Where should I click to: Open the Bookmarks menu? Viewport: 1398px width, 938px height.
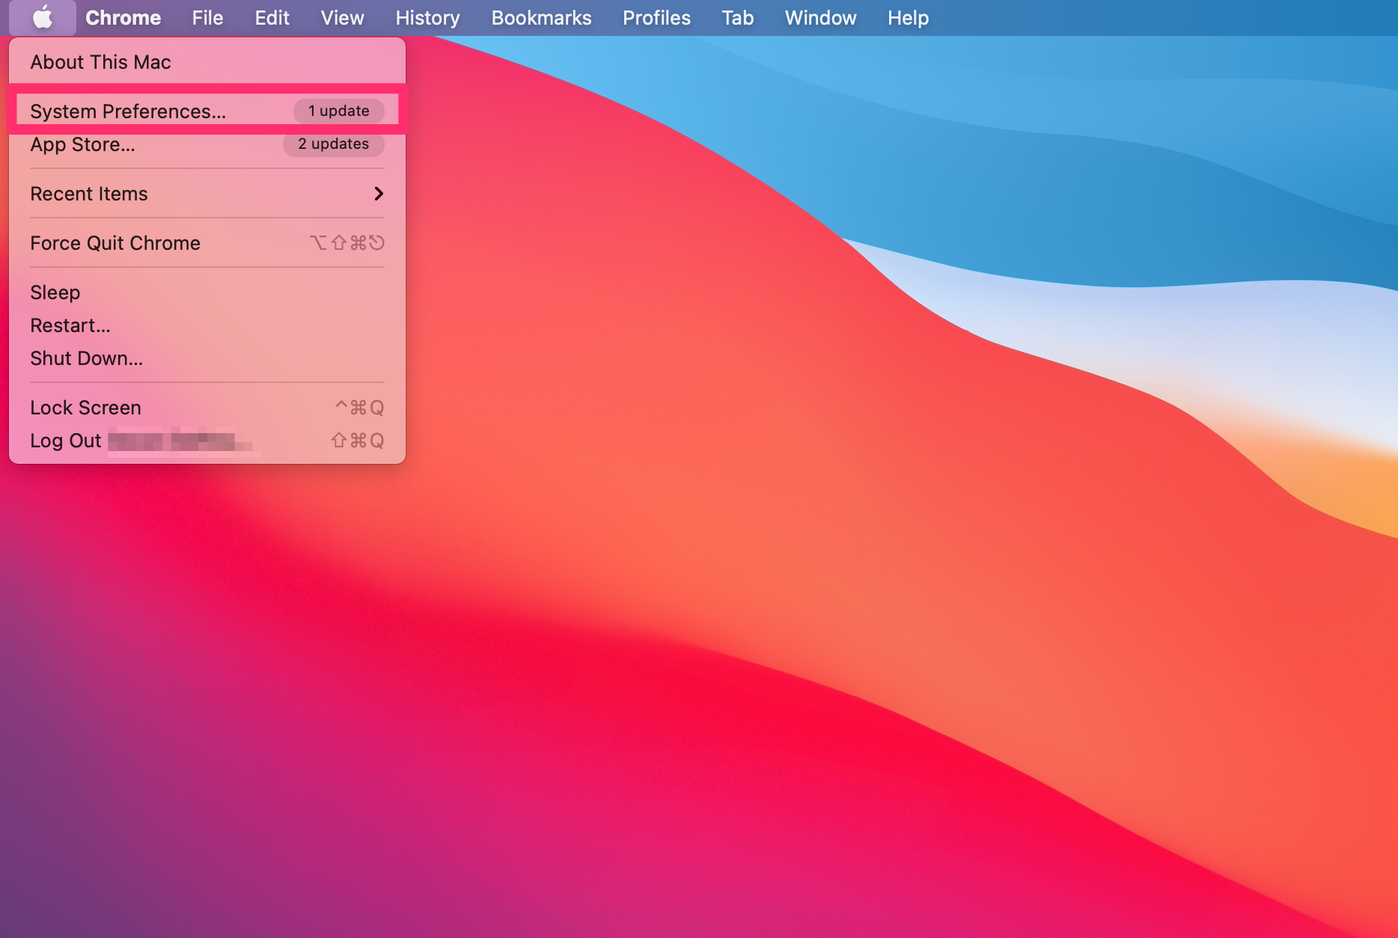click(x=541, y=17)
